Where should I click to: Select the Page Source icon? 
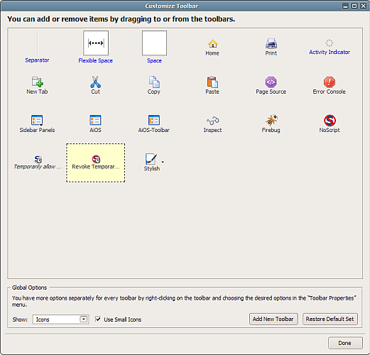[271, 82]
